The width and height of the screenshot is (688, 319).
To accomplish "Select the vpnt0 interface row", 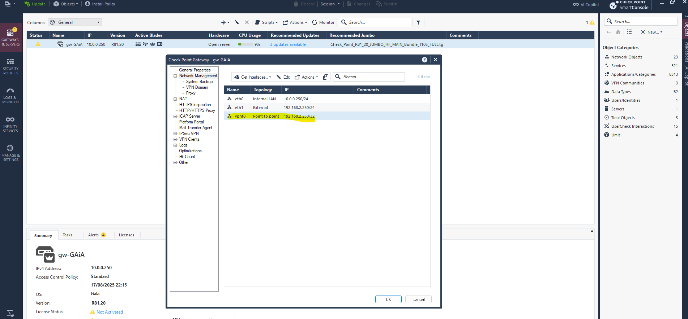I will click(327, 116).
